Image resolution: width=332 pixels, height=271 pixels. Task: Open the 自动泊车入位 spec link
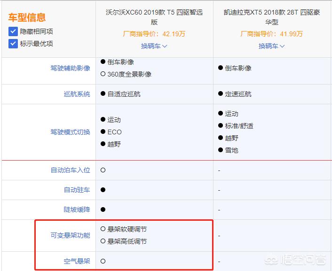click(x=70, y=170)
